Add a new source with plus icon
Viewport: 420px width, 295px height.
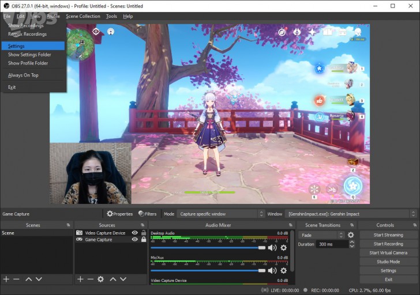80,279
